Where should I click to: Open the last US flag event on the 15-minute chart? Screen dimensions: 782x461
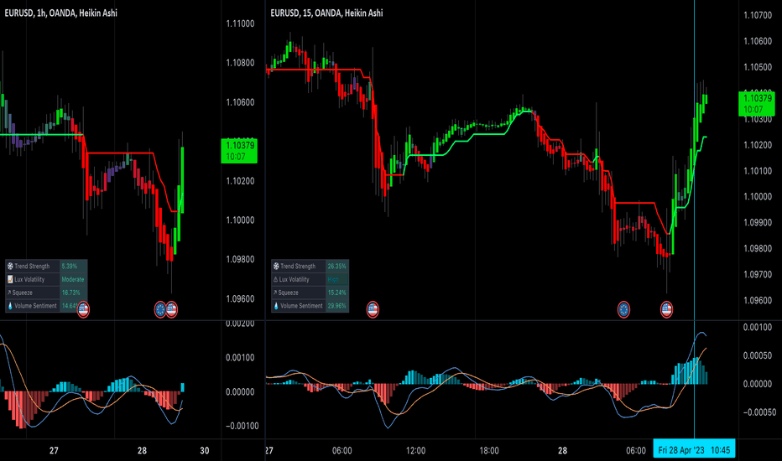click(667, 309)
